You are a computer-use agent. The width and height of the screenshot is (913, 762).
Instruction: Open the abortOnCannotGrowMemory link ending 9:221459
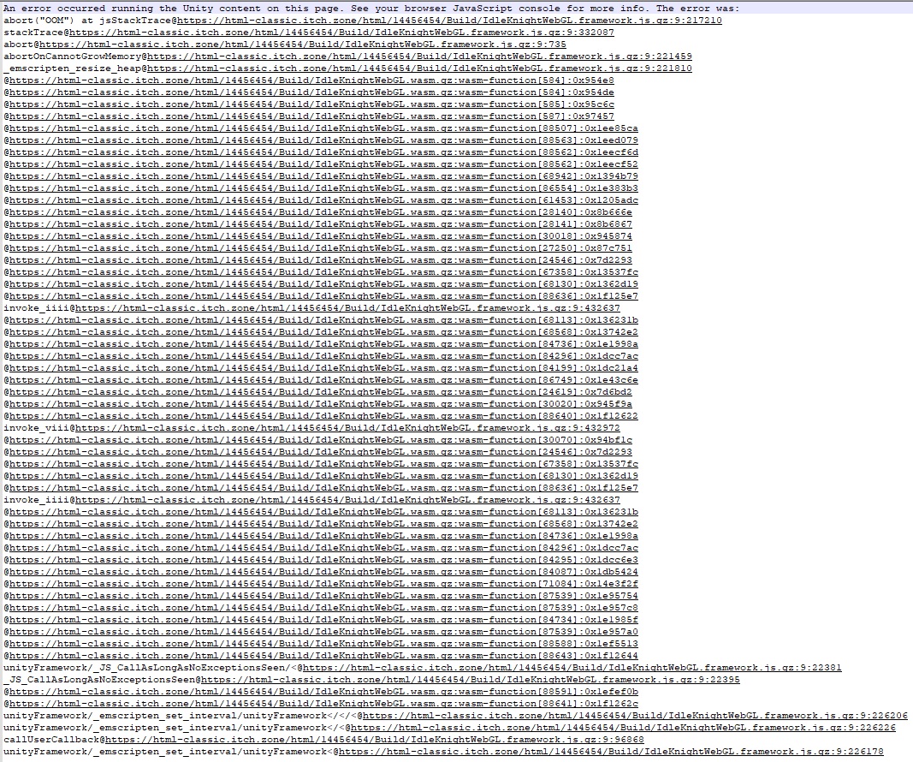[419, 57]
